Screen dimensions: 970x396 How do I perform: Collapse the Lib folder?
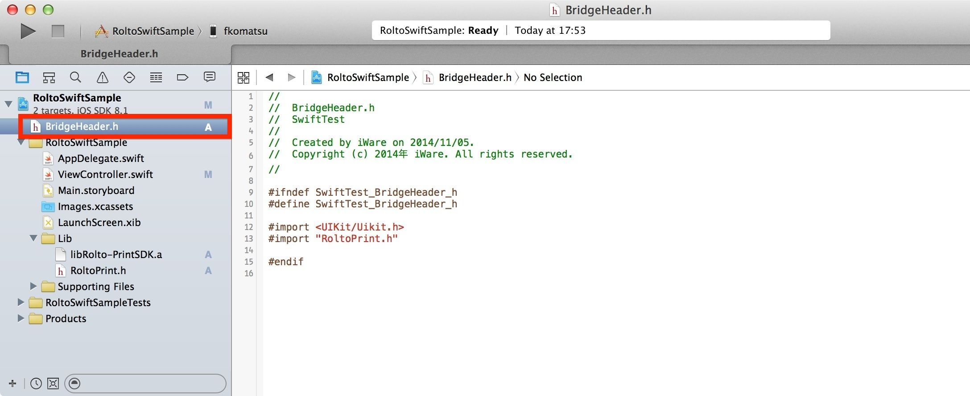pyautogui.click(x=33, y=238)
